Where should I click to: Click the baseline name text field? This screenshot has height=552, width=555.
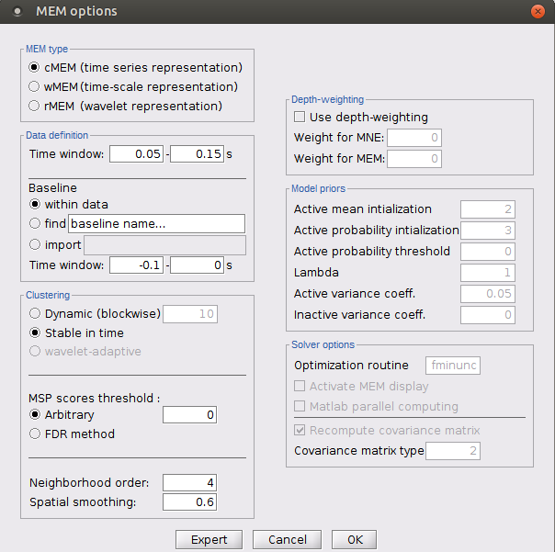click(x=156, y=223)
